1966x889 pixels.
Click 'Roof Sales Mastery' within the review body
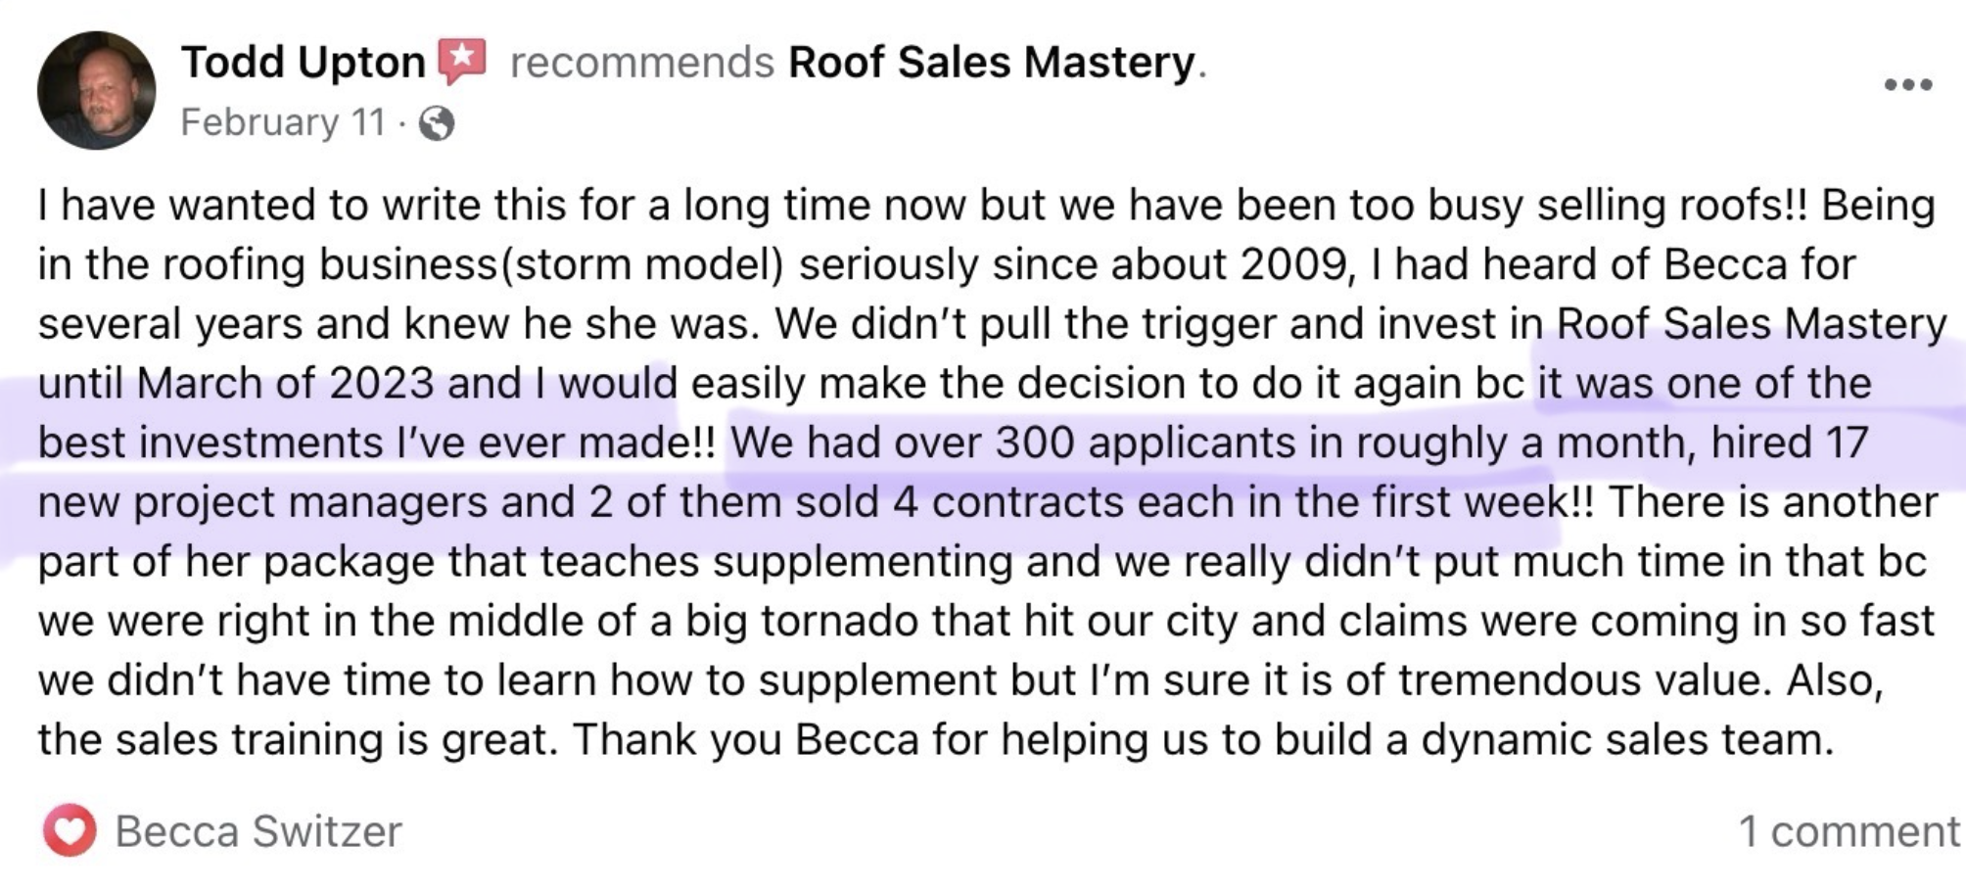click(1751, 324)
